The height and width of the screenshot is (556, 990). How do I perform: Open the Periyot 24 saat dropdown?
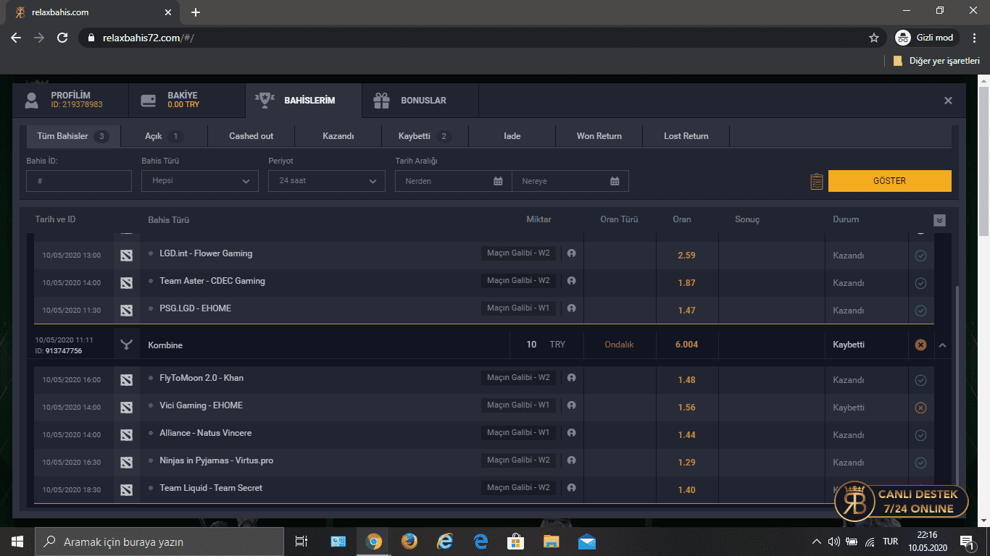(x=327, y=181)
